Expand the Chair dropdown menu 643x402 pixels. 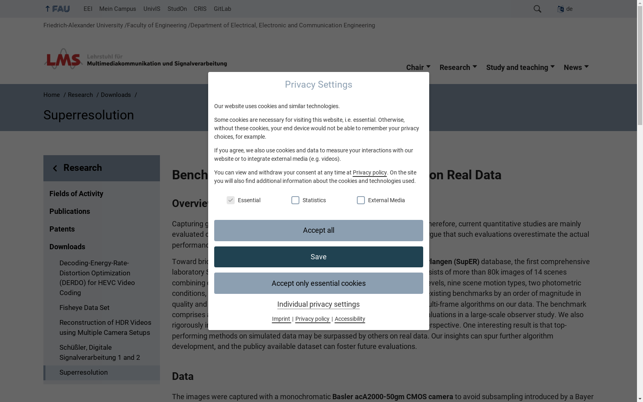click(418, 68)
